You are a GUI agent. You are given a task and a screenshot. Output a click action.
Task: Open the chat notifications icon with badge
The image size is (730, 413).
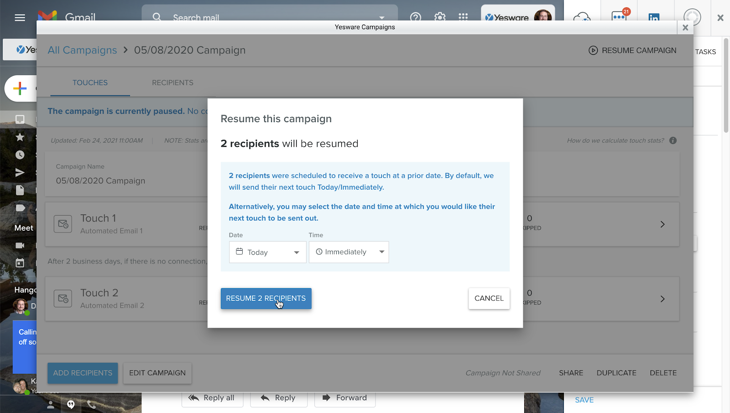click(619, 17)
